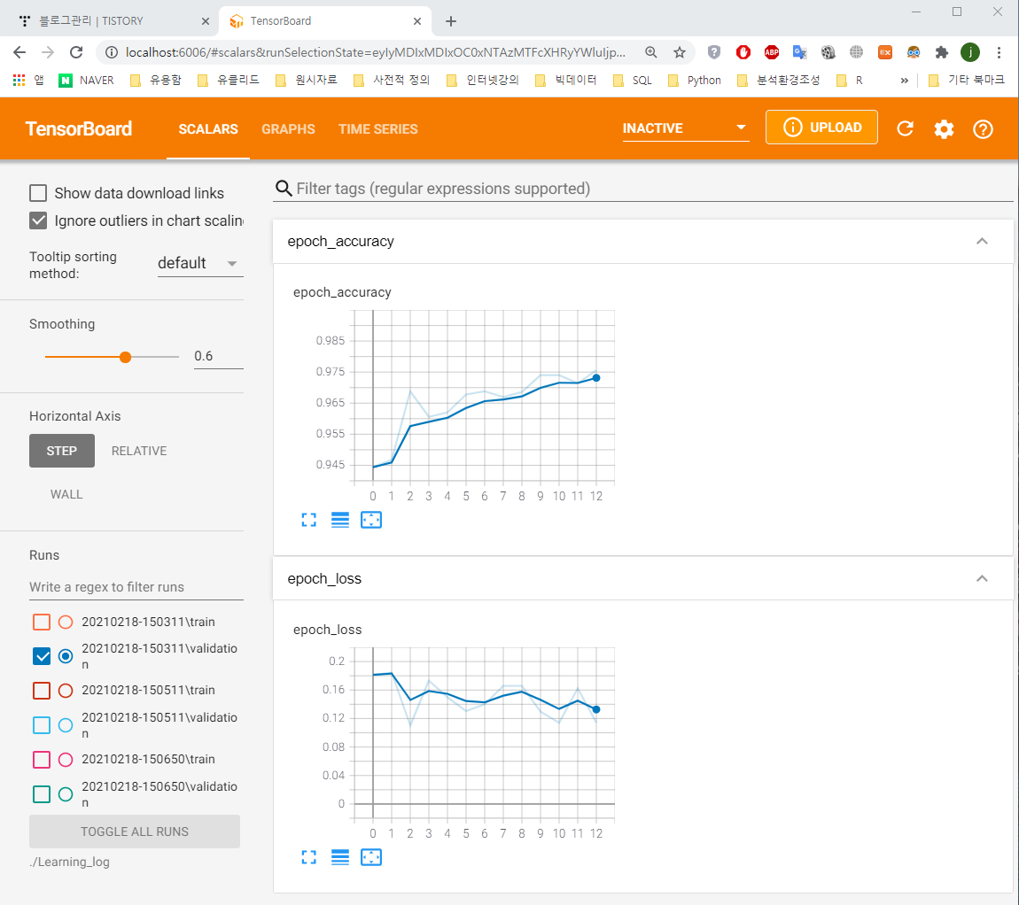Uncheck Ignore outliers in chart scaling
This screenshot has width=1019, height=905.
[x=38, y=220]
